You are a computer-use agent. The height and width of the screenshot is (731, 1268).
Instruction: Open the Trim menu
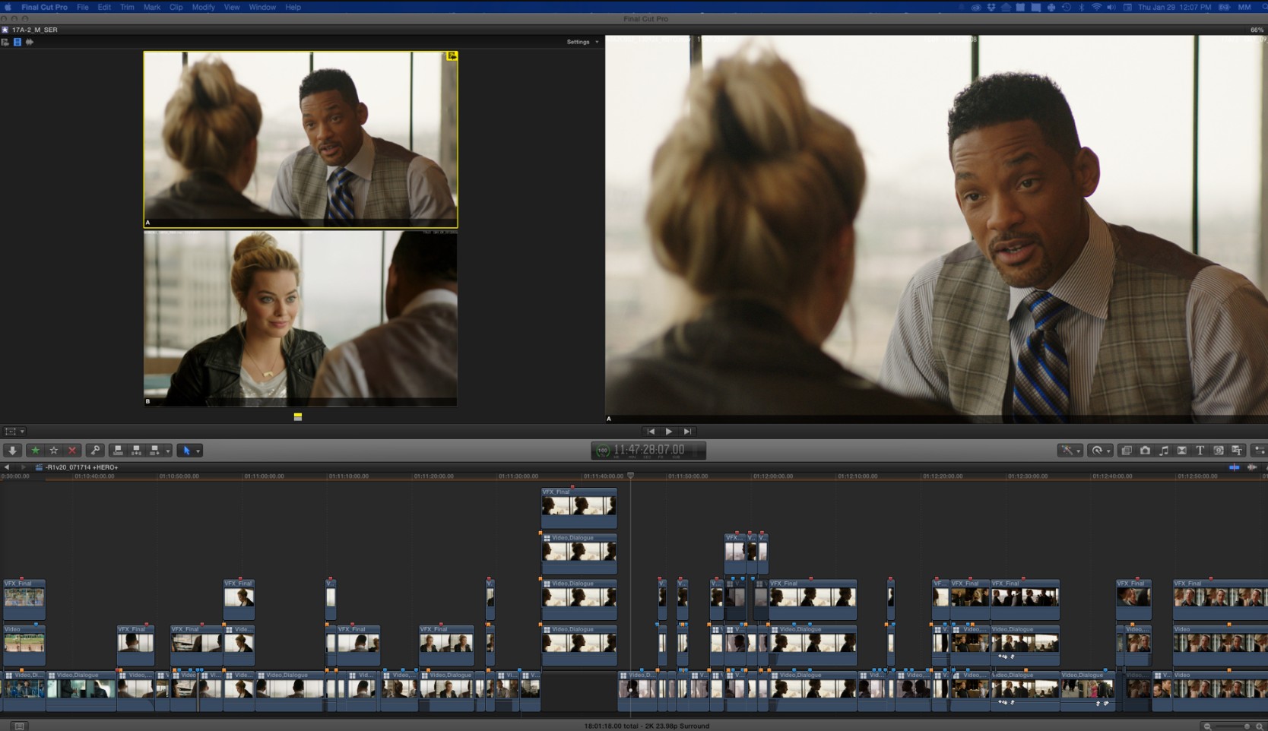(127, 7)
